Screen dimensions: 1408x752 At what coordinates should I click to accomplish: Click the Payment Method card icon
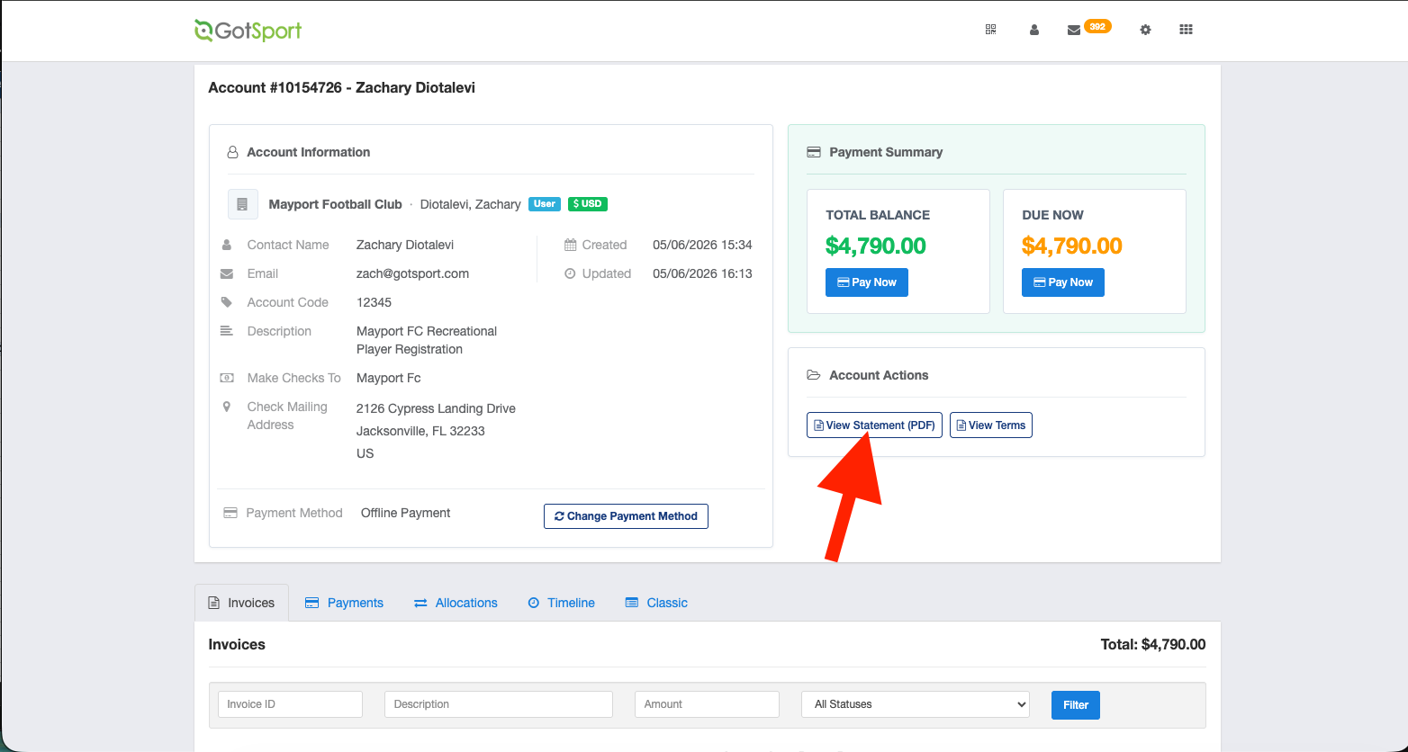230,513
